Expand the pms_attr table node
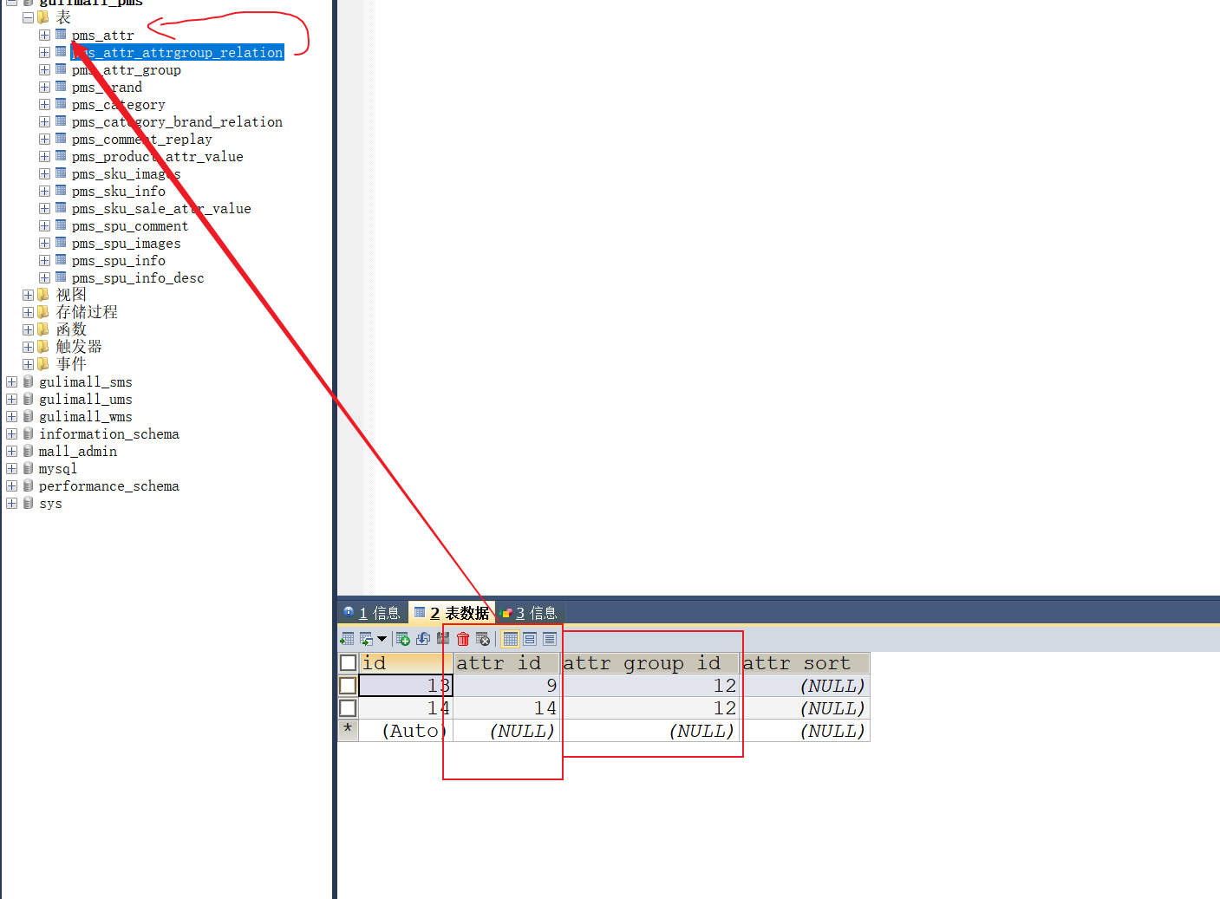 (x=44, y=35)
